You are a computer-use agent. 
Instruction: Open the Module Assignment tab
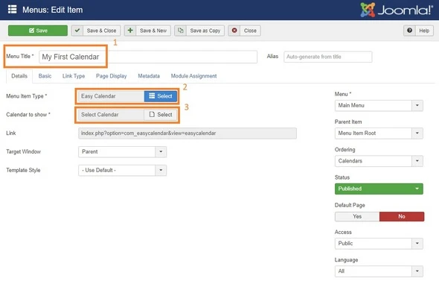(193, 76)
